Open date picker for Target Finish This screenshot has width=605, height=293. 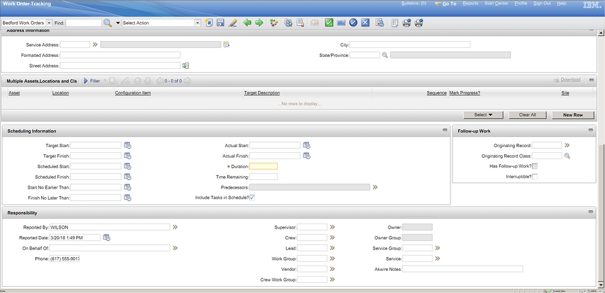pyautogui.click(x=127, y=156)
